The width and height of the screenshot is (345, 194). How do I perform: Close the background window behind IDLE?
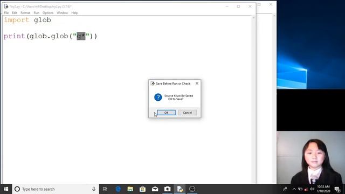[x=271, y=4]
